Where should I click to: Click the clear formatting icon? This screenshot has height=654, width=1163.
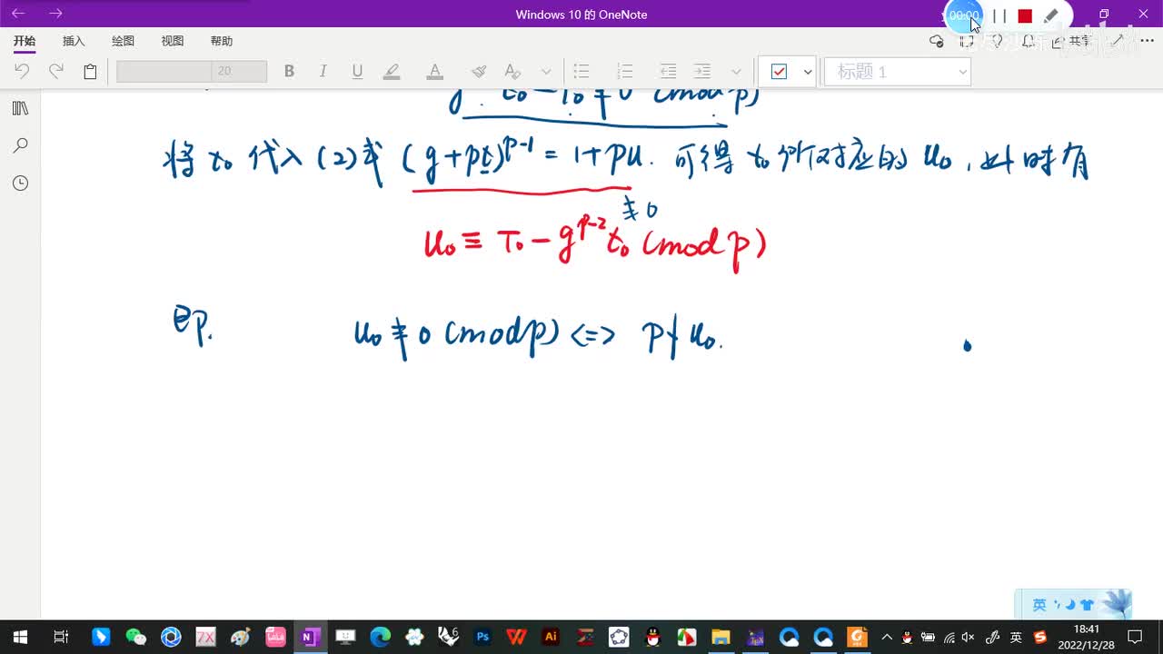coord(512,71)
